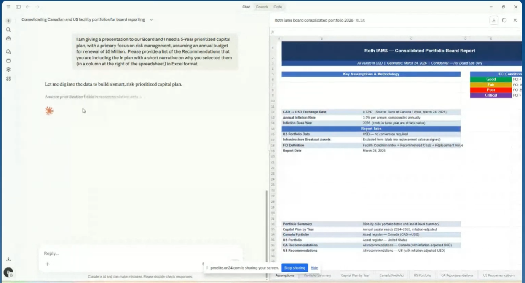Toggle the sidebar panel icon
The image size is (525, 283).
(x=18, y=7)
